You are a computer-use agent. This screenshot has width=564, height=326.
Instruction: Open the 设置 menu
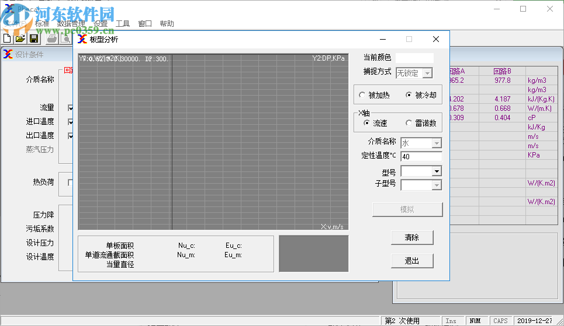coord(101,24)
